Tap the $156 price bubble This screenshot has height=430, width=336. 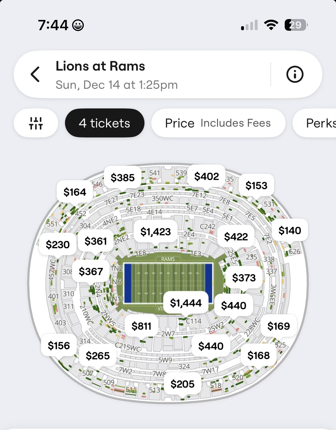point(59,345)
